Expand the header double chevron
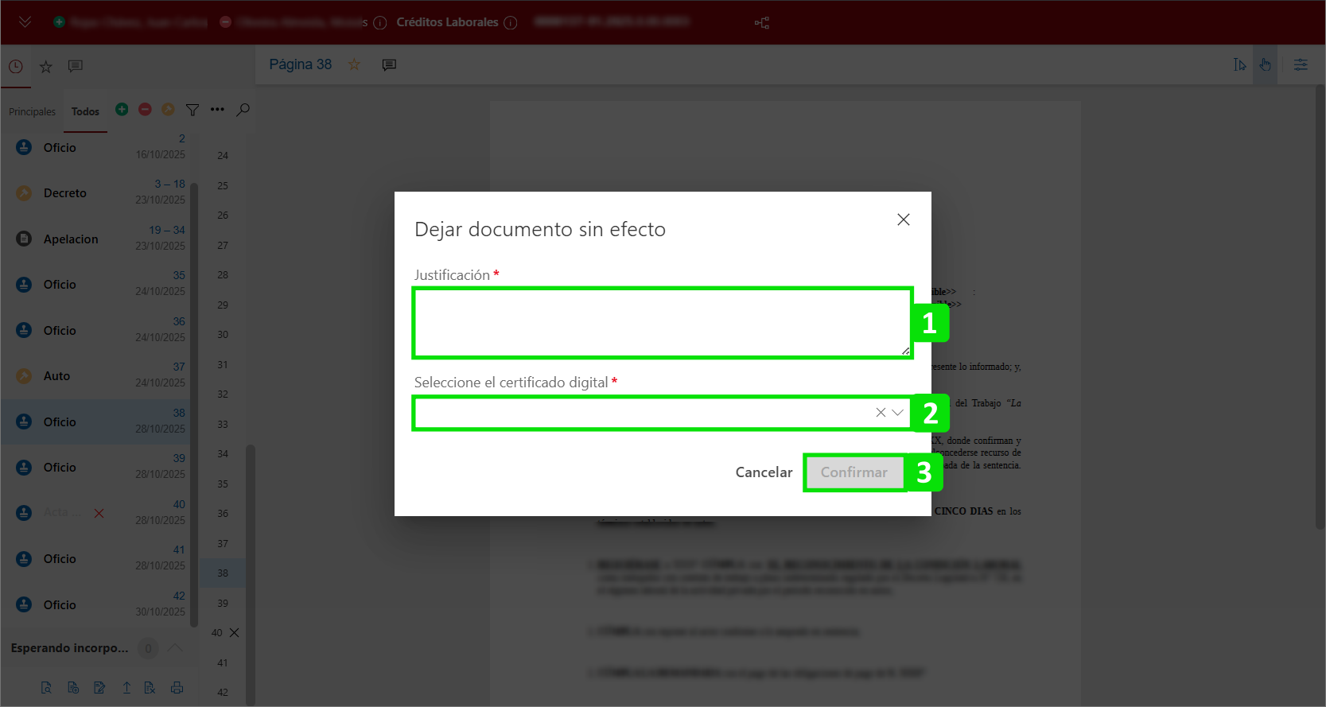The width and height of the screenshot is (1326, 707). [x=25, y=22]
